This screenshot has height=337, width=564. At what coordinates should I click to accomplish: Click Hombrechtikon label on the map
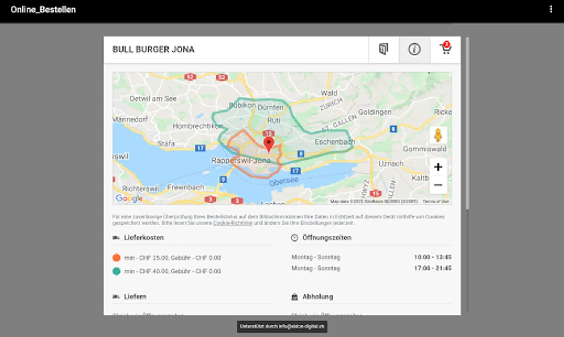(x=198, y=126)
